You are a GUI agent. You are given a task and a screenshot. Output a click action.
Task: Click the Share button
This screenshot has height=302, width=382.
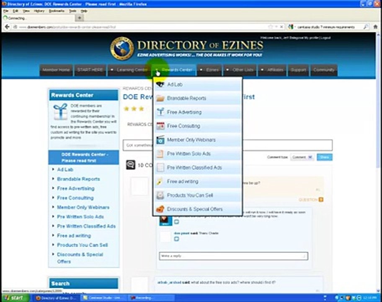pyautogui.click(x=325, y=157)
